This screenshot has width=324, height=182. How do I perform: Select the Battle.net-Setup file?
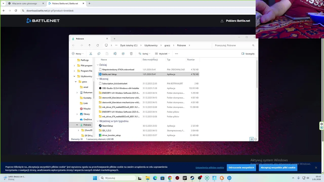click(x=149, y=74)
